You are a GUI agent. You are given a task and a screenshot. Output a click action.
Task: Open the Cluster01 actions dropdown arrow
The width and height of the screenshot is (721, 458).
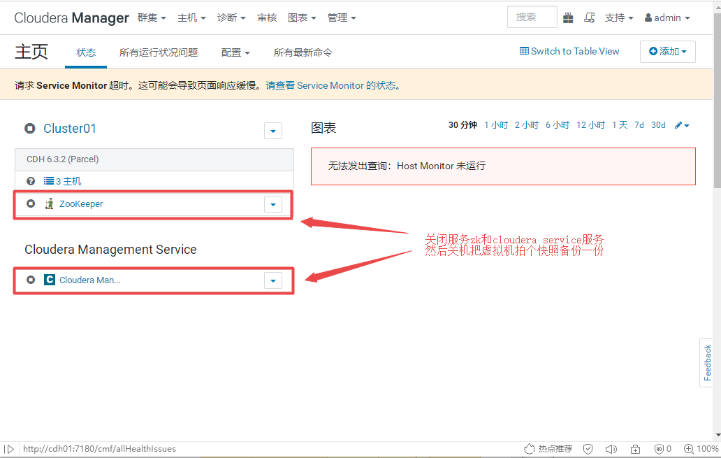coord(273,131)
